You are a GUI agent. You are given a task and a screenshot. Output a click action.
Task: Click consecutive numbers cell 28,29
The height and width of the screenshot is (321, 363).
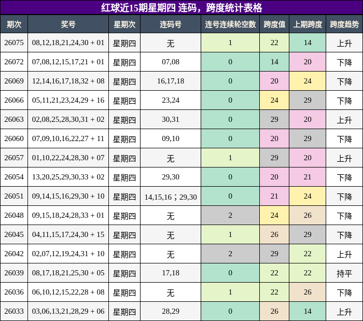pos(171,312)
